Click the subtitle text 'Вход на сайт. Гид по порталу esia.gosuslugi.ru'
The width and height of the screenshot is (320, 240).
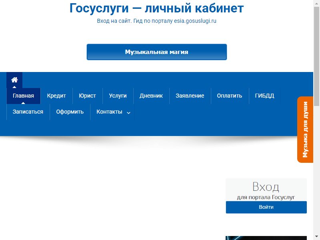point(157,21)
